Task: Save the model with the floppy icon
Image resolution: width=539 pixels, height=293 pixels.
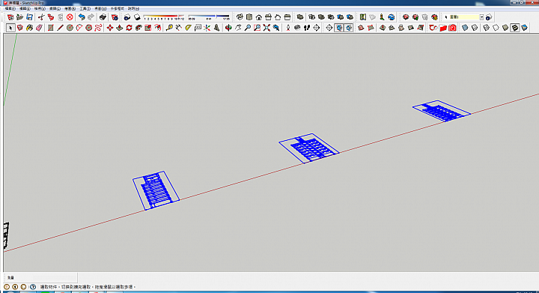Action: pyautogui.click(x=29, y=16)
